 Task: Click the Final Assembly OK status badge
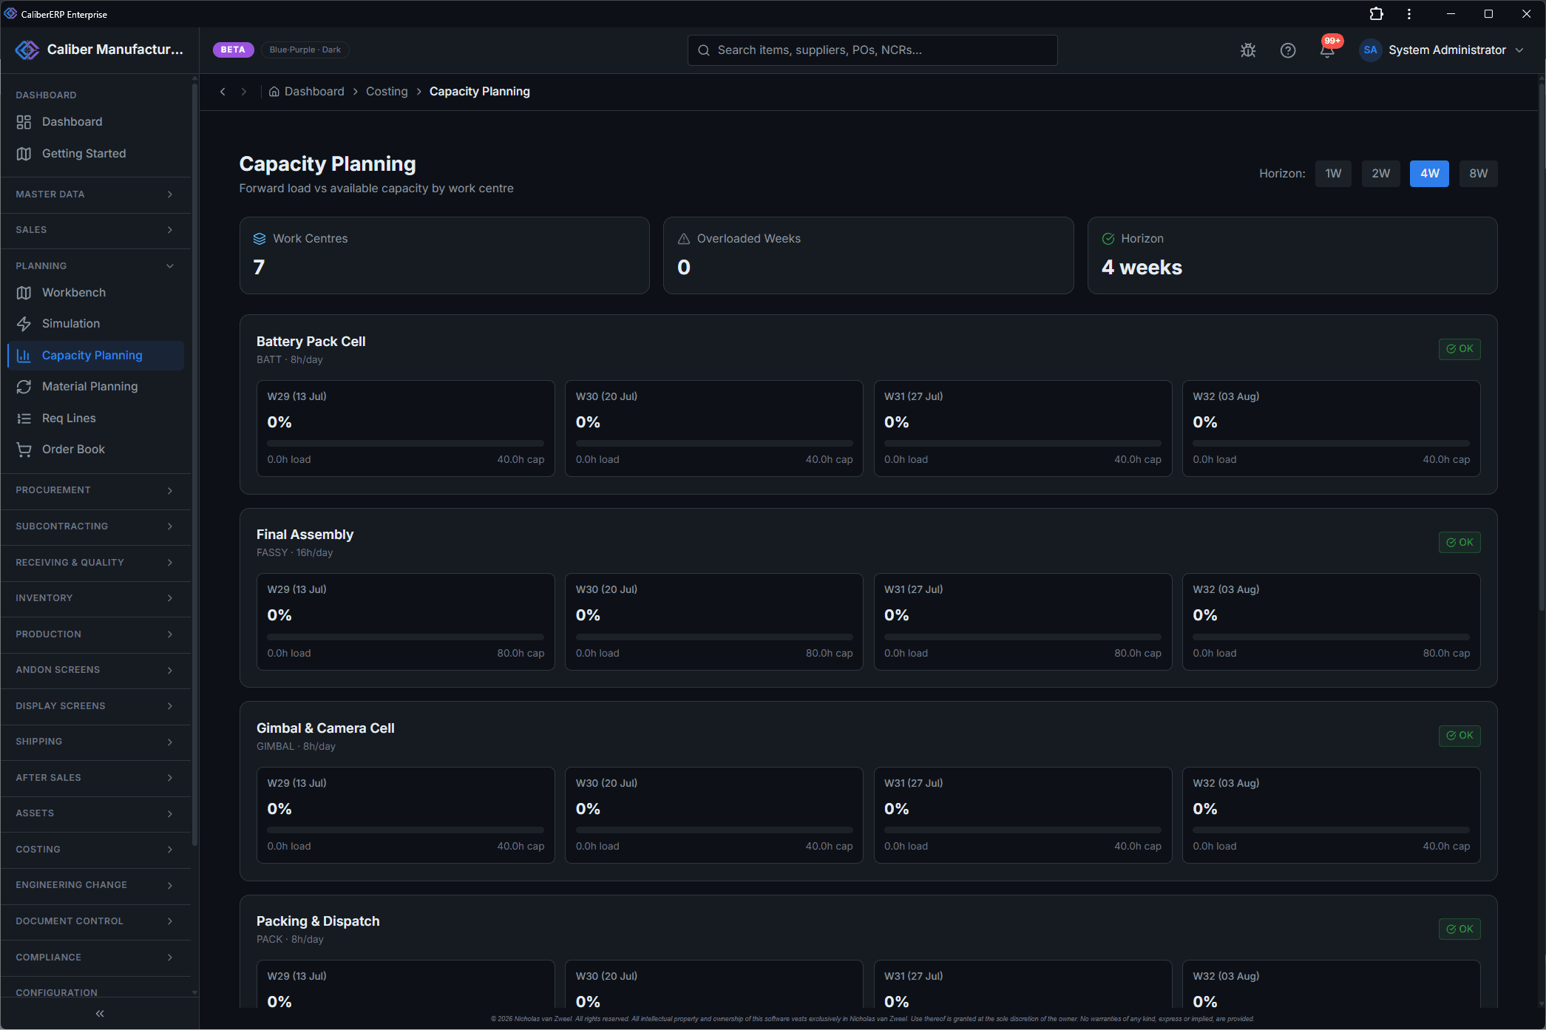click(x=1459, y=543)
